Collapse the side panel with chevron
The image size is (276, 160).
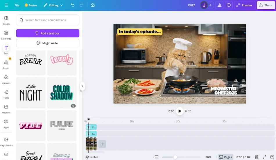pyautogui.click(x=83, y=86)
